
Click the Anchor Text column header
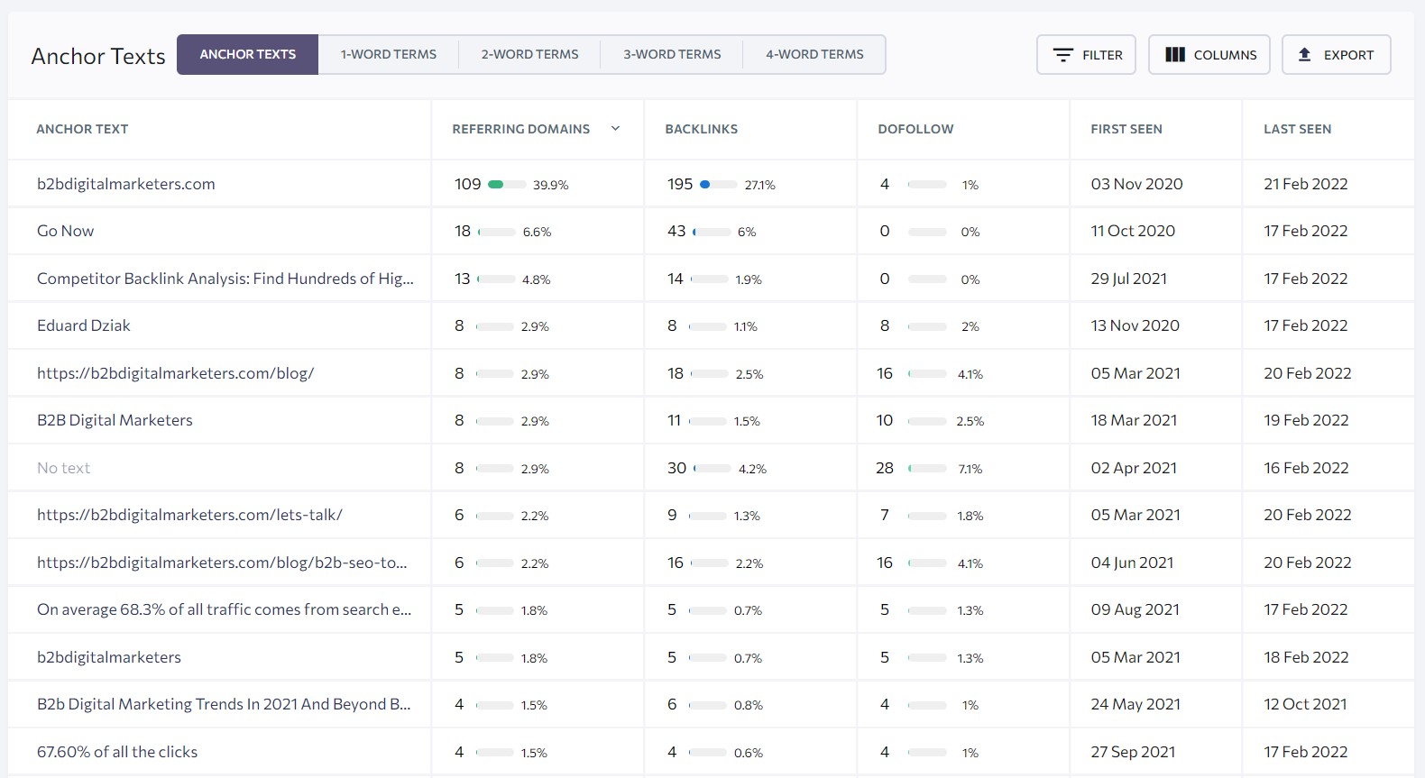82,129
